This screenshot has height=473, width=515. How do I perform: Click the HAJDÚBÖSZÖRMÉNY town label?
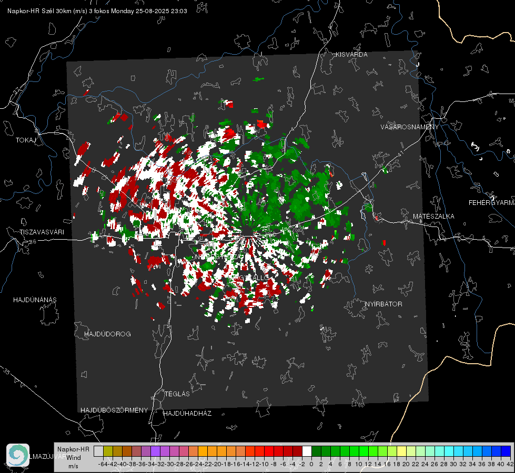point(114,410)
